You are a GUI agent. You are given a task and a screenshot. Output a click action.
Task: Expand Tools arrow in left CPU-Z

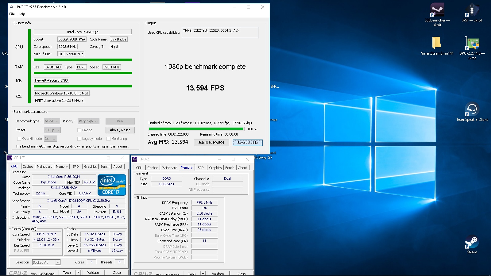coord(78,272)
